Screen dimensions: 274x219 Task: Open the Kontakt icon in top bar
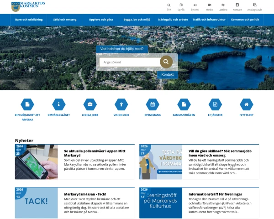point(237,5)
